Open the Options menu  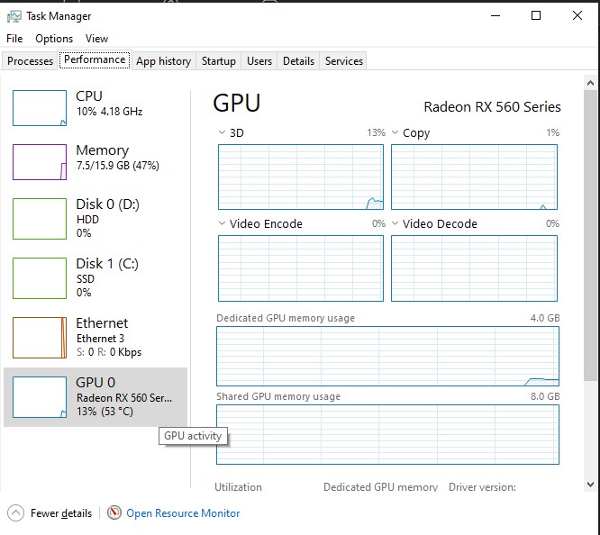click(x=54, y=39)
